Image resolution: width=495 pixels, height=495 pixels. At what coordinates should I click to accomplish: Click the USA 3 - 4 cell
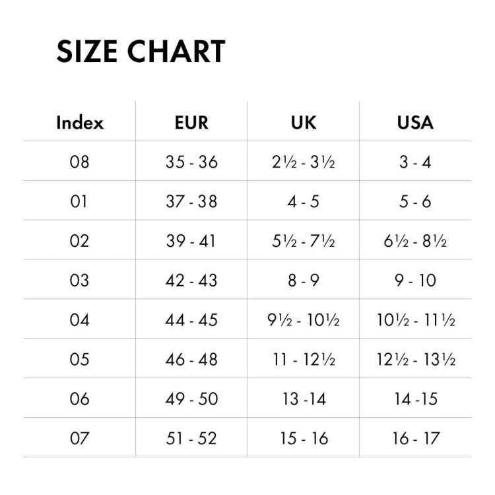click(415, 162)
